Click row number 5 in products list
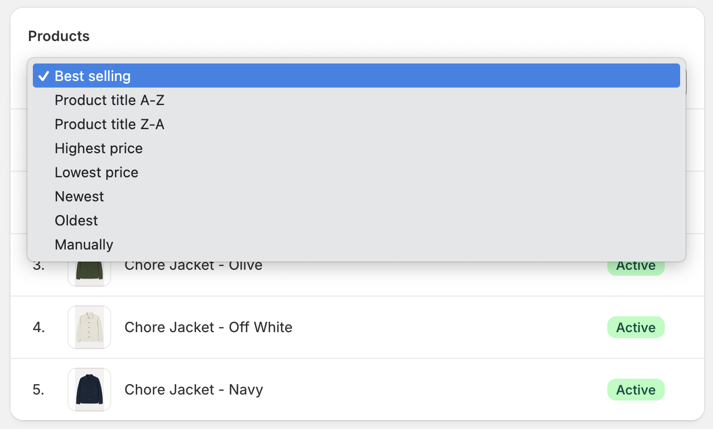Viewport: 713px width, 429px height. 38,390
